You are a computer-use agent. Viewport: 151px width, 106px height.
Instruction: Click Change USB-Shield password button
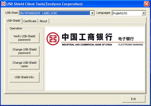[24, 51]
